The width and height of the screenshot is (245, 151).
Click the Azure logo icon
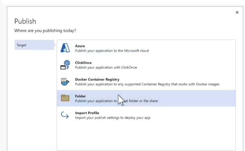tap(65, 48)
